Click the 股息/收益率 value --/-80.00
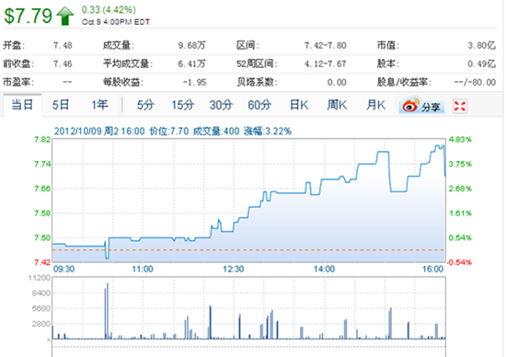This screenshot has height=357, width=506. [x=475, y=82]
